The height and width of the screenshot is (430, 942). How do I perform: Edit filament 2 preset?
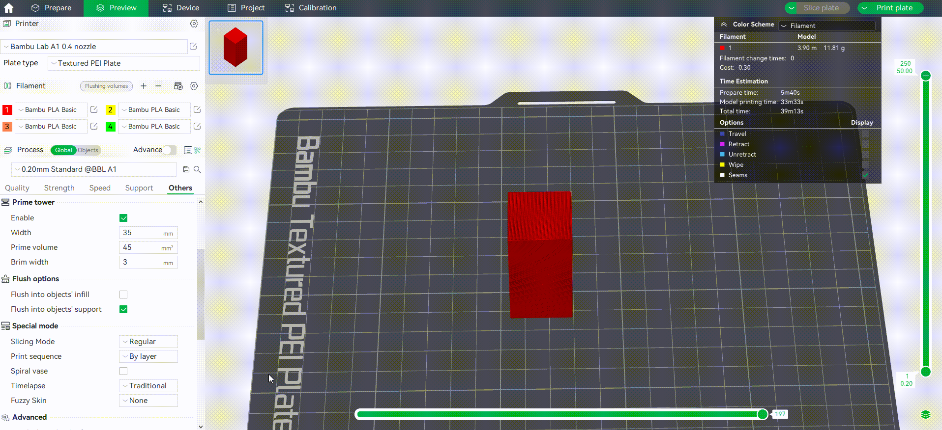[x=197, y=109]
